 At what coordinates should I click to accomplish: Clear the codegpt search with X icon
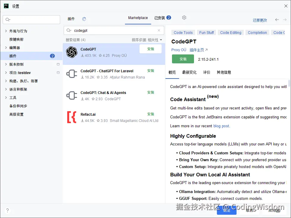(x=159, y=30)
